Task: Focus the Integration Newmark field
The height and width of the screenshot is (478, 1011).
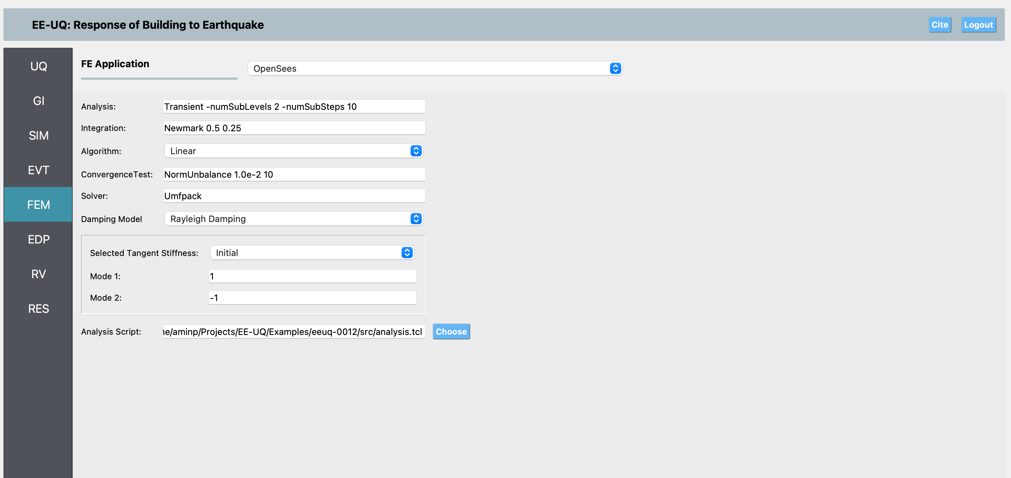Action: click(294, 128)
